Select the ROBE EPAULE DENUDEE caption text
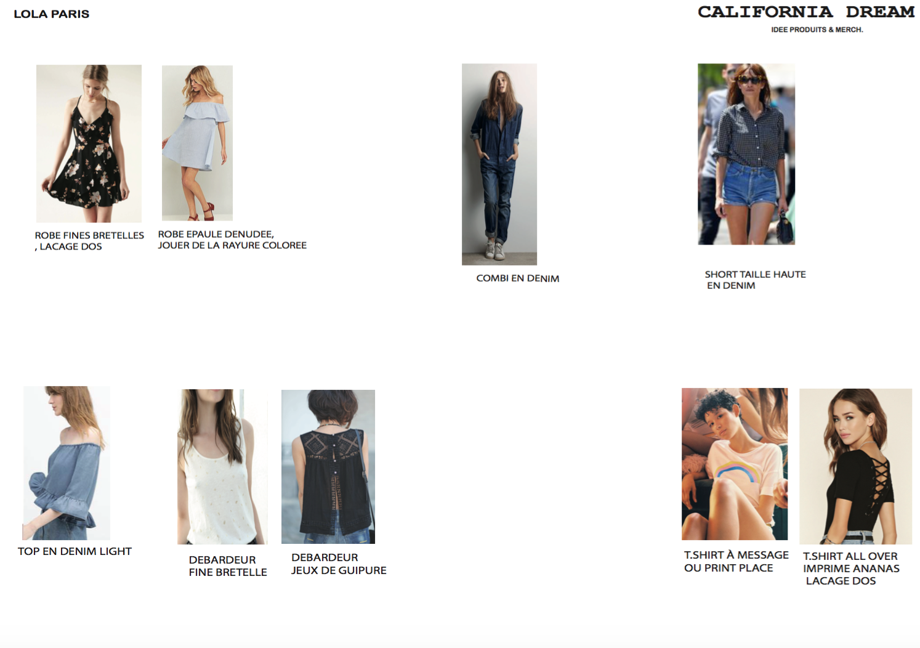This screenshot has width=920, height=648. 232,240
